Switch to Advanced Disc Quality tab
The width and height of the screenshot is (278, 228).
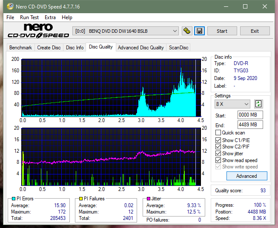141,48
